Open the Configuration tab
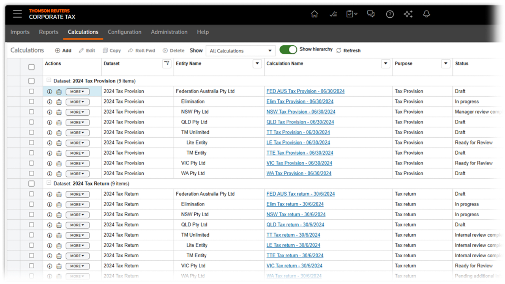505x284 pixels. click(124, 32)
